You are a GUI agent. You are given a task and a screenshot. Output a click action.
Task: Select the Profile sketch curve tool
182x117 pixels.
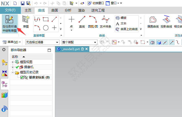pos(37,19)
